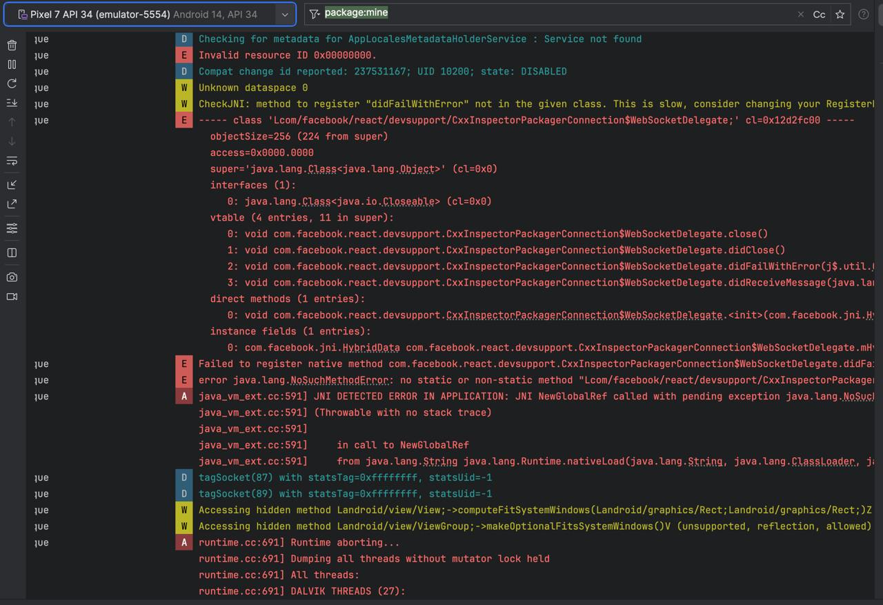Select CheckJNI 'didFailWithError' warning line
Viewport: 883px width, 605px height.
click(537, 103)
